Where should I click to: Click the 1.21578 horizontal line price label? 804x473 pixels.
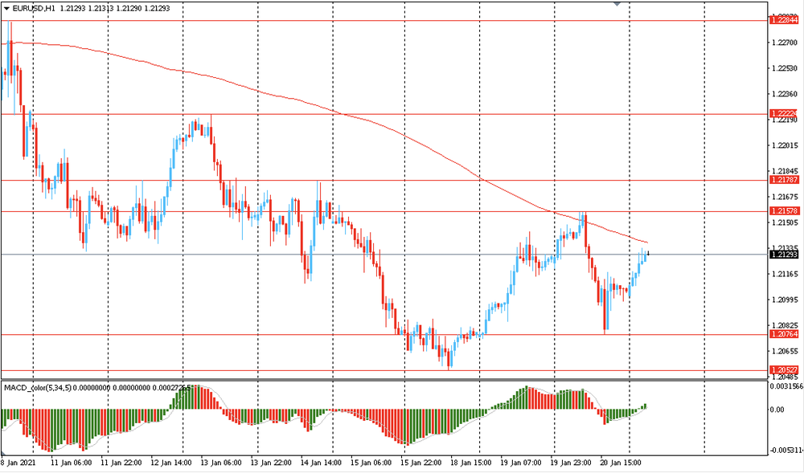(784, 211)
